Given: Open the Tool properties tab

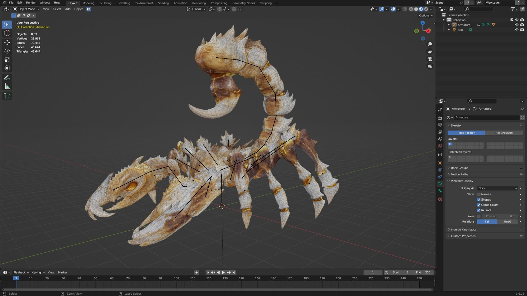Looking at the screenshot, I should point(440,109).
